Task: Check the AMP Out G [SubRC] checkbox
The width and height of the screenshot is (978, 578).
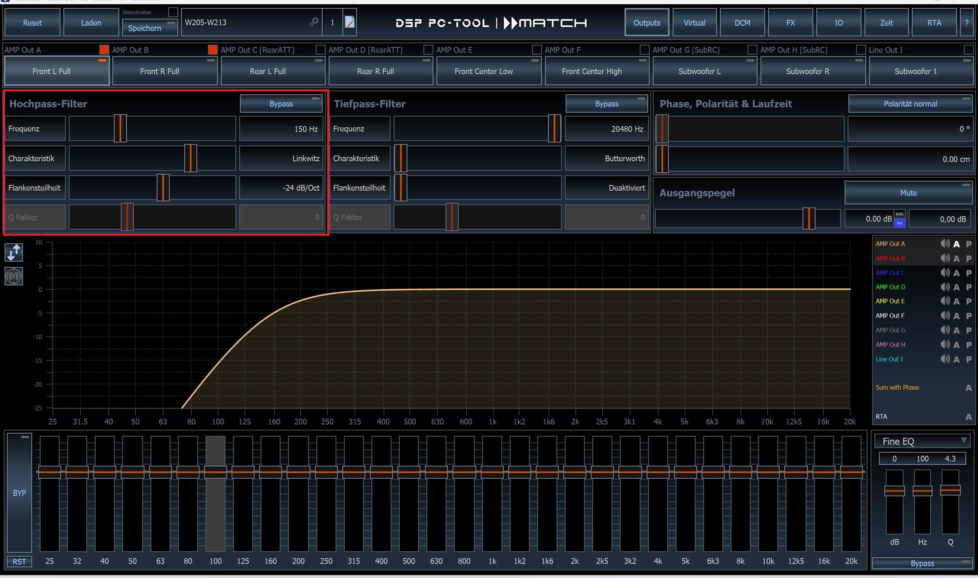Action: 753,49
